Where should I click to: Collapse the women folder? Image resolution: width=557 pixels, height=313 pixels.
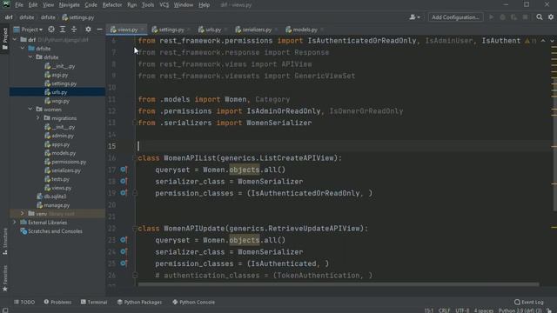[x=30, y=110]
